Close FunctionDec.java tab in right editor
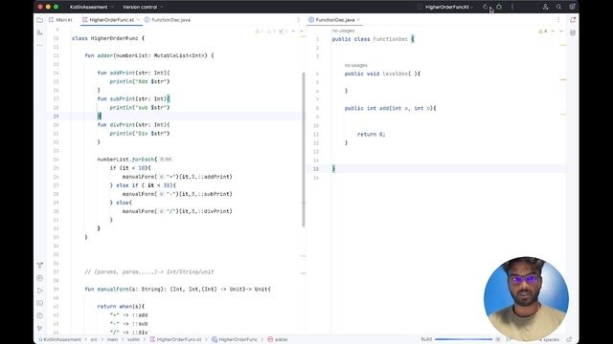This screenshot has height=344, width=613. [x=358, y=20]
